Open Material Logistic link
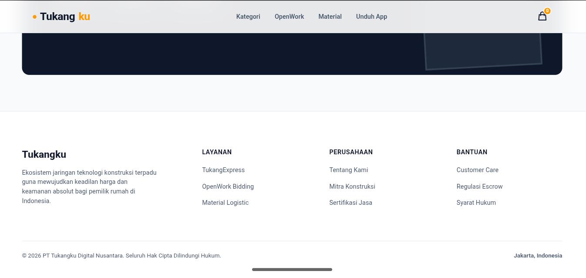The width and height of the screenshot is (586, 278). [225, 203]
